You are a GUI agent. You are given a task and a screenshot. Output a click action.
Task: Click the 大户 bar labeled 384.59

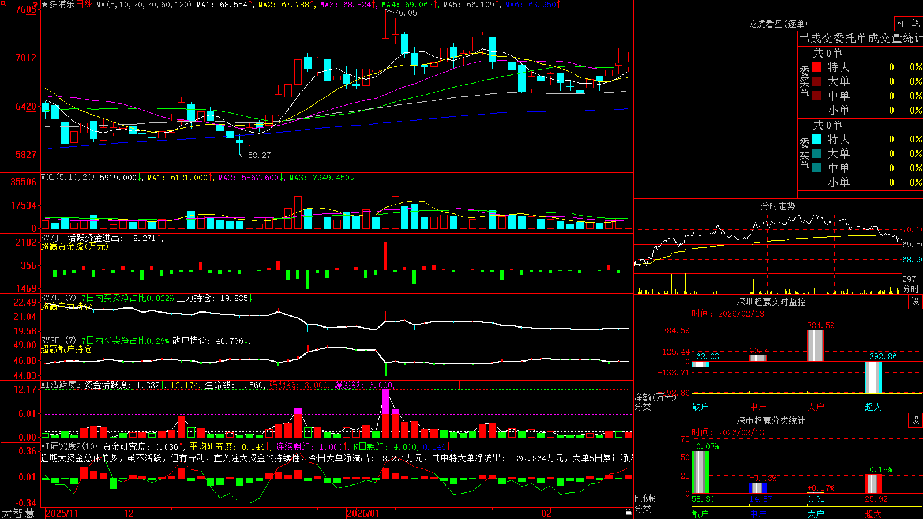pyautogui.click(x=816, y=345)
